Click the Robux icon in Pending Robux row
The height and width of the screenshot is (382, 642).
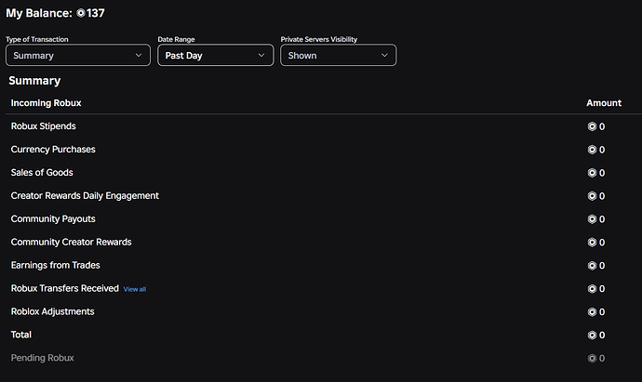[x=592, y=358]
